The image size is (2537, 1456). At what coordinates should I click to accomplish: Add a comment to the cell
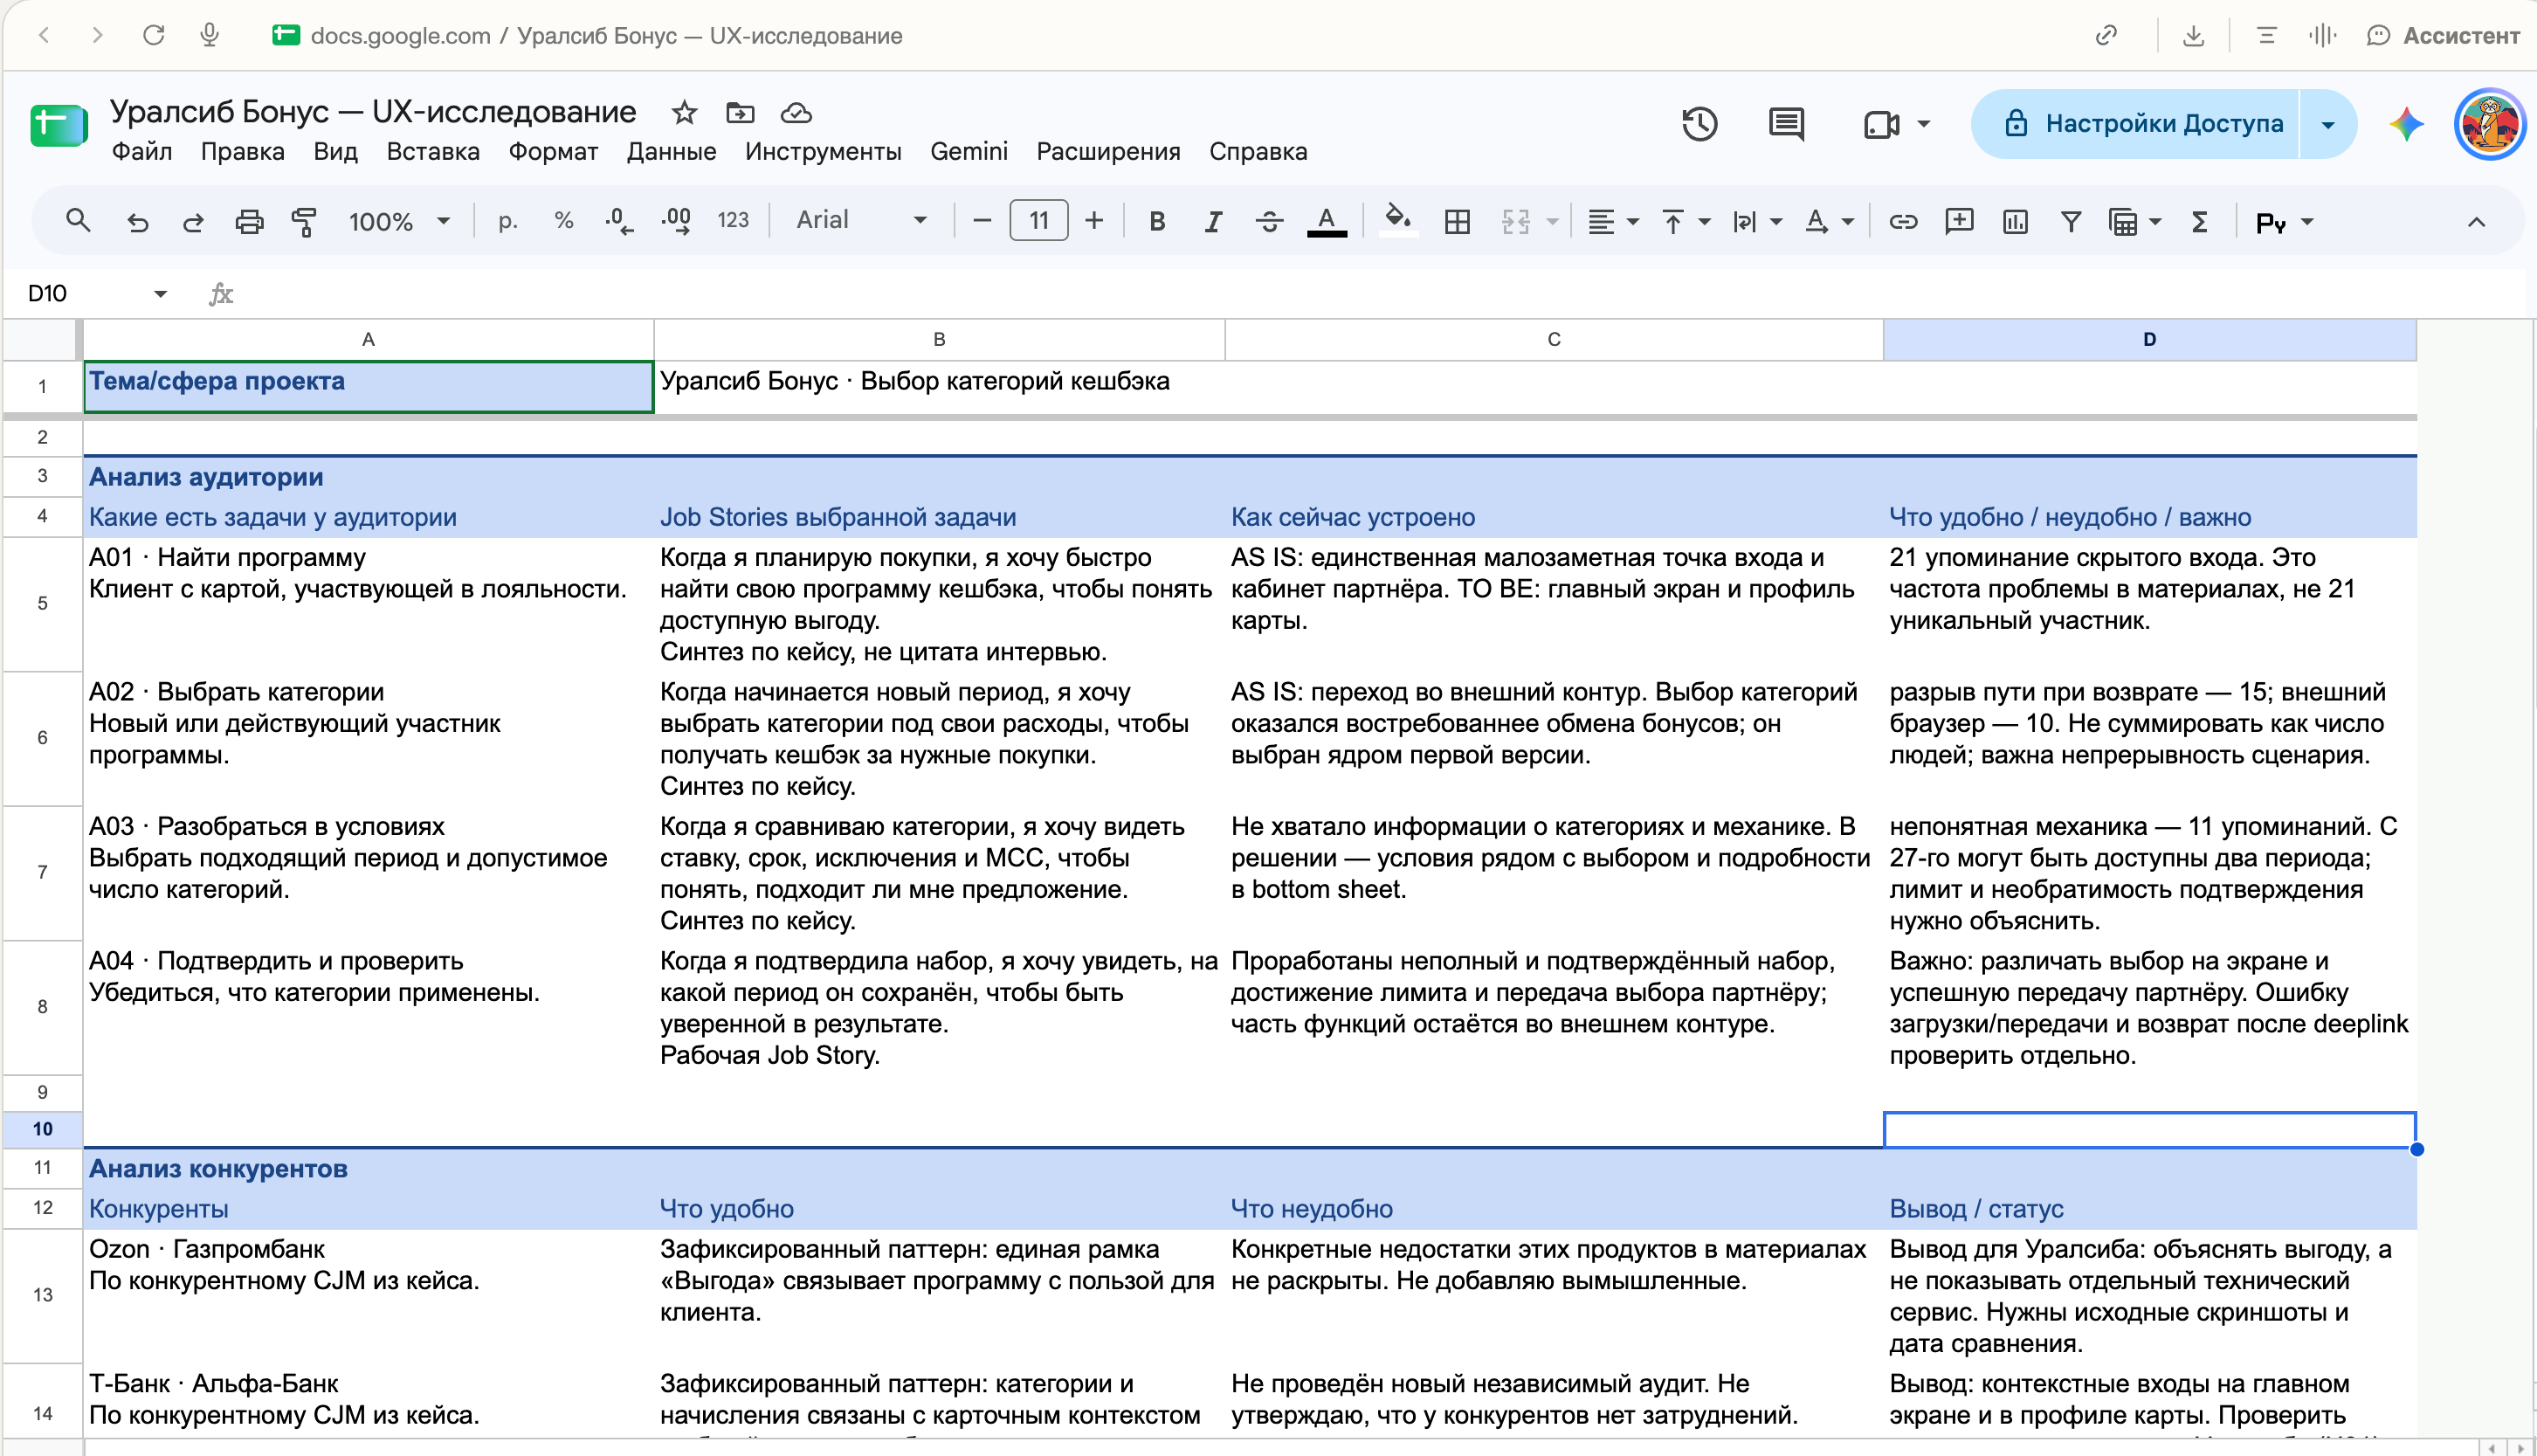coord(1959,221)
